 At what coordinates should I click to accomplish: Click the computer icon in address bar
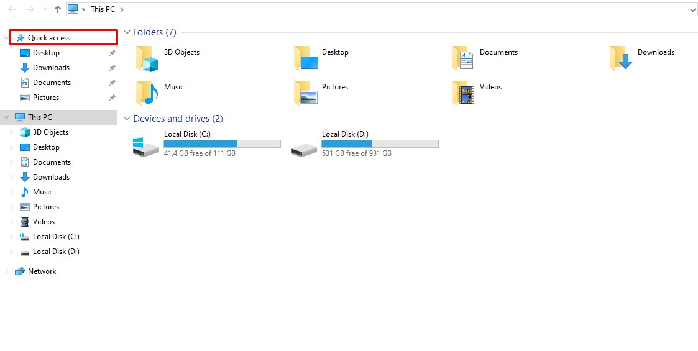point(73,9)
